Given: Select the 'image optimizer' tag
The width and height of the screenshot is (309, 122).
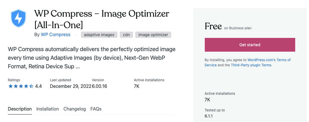Looking at the screenshot, I should pos(153,35).
